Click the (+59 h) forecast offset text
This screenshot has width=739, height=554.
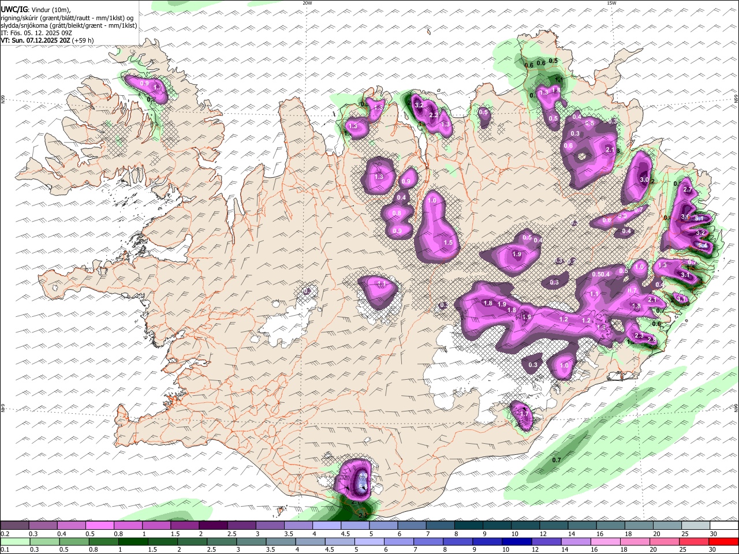(83, 40)
